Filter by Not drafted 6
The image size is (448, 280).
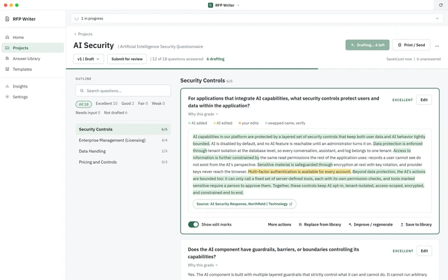(x=116, y=113)
